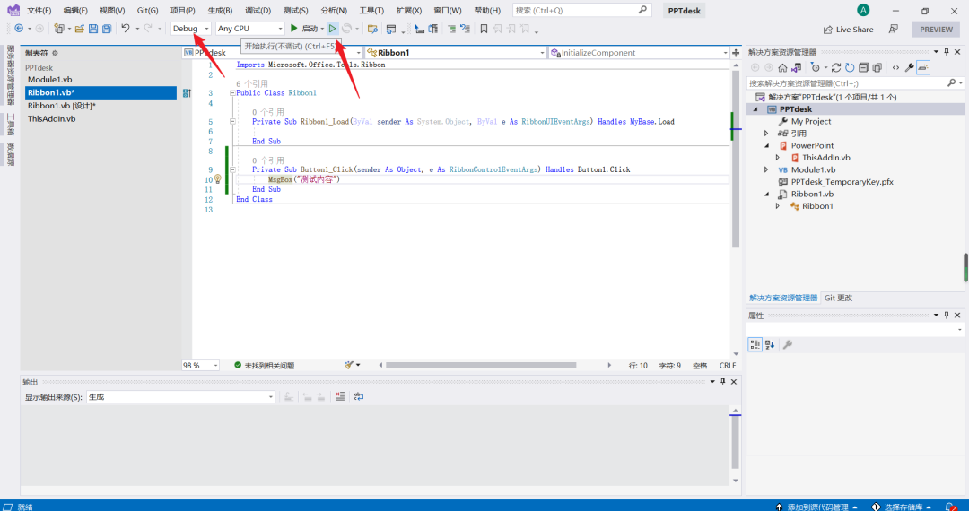Click 添加到源代码管理 in status bar
This screenshot has height=511, width=969.
click(x=817, y=507)
